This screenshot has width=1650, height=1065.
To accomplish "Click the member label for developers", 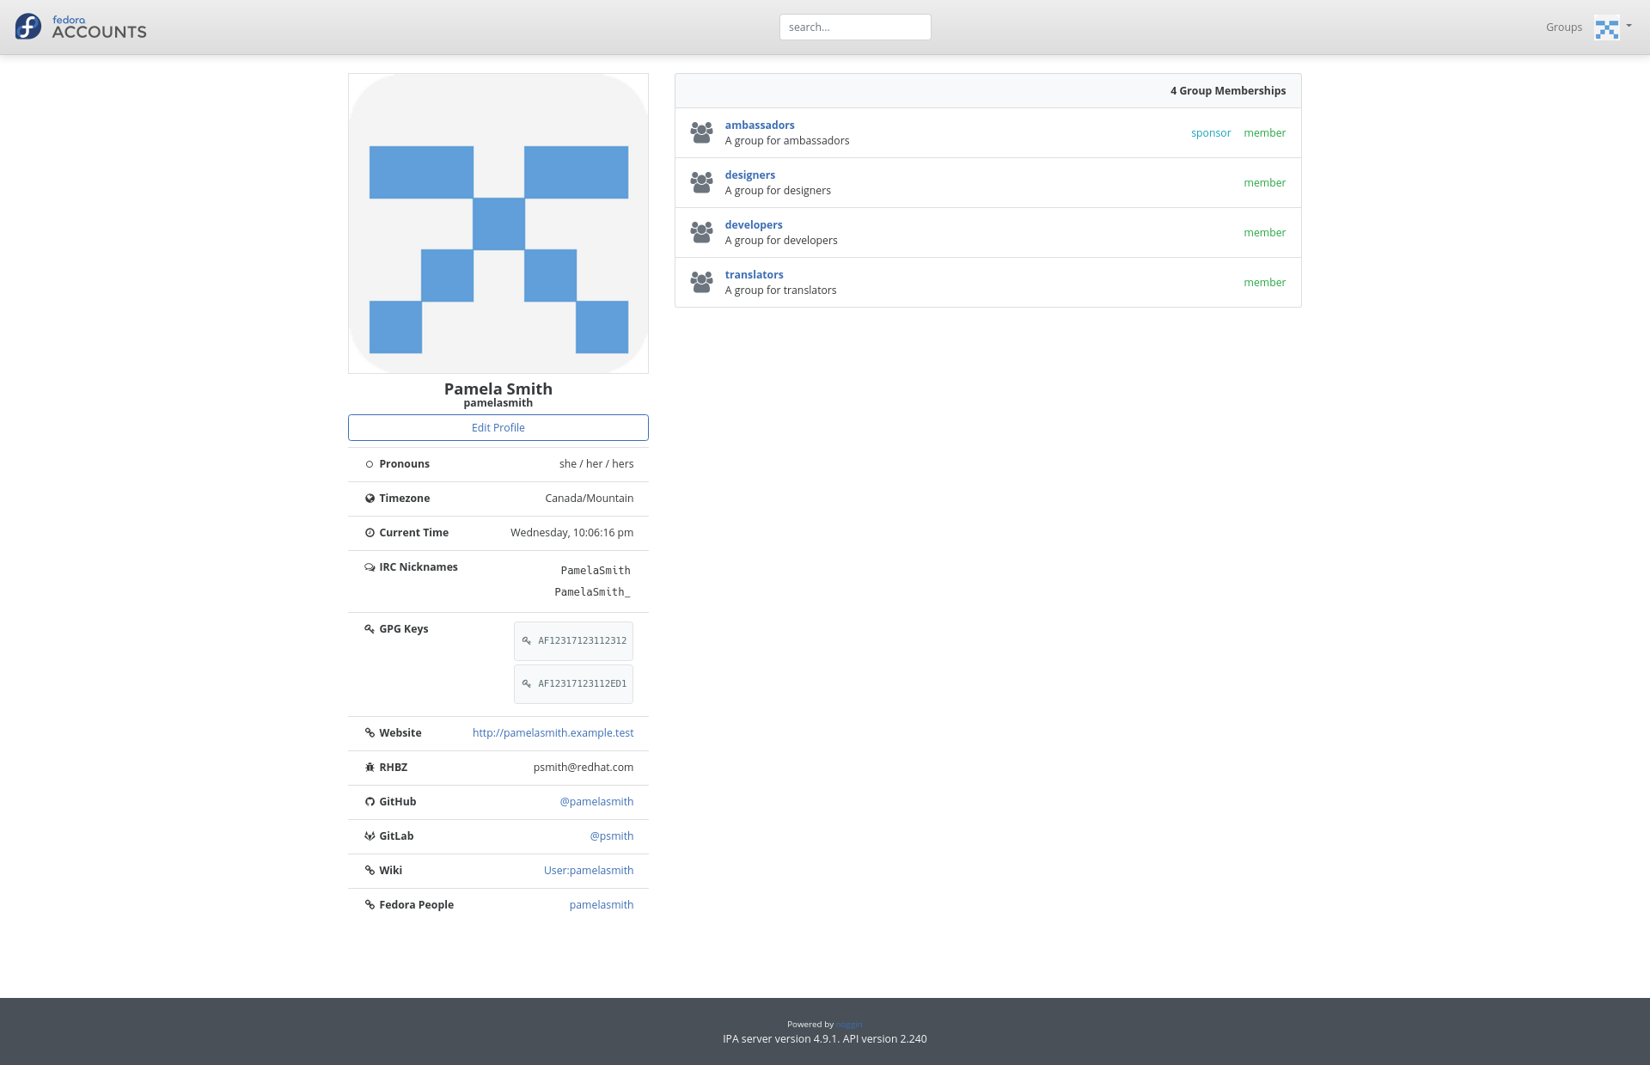I will tap(1265, 233).
